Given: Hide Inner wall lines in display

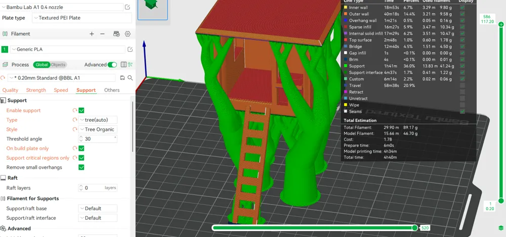Looking at the screenshot, I should pyautogui.click(x=462, y=8).
